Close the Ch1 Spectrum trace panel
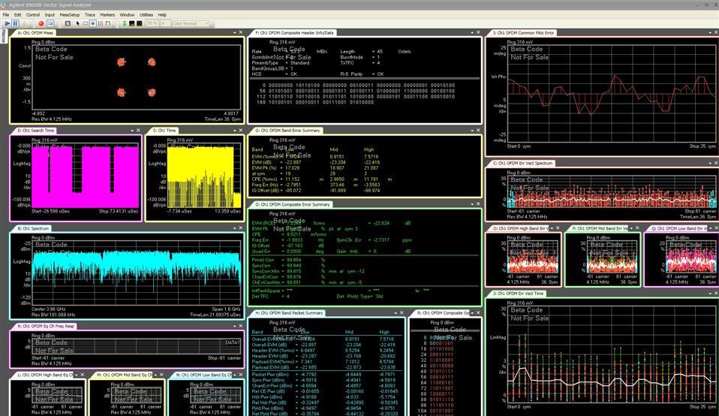The image size is (719, 416). tap(240, 228)
